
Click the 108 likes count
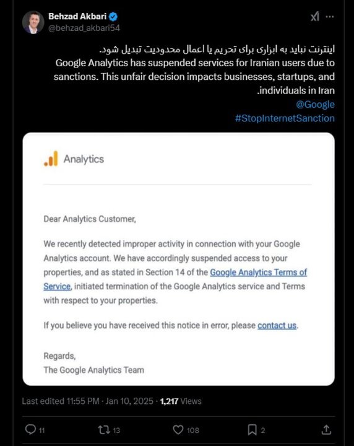[x=193, y=430]
